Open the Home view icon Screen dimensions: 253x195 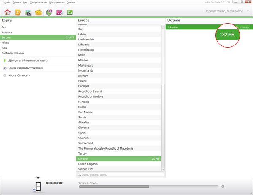pos(8,12)
